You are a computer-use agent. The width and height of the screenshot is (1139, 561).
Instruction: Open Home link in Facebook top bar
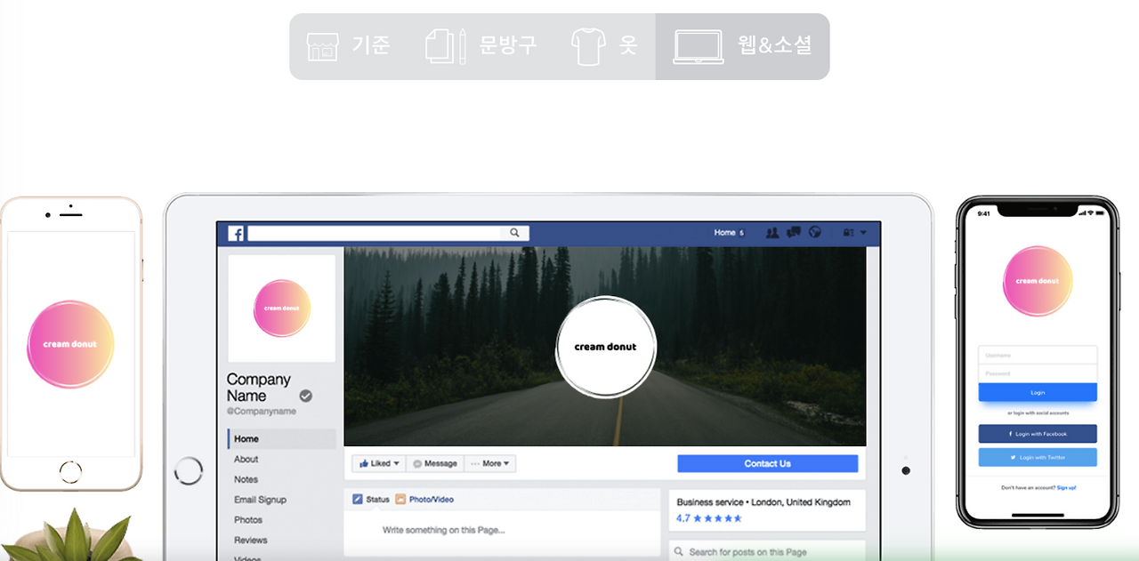[x=724, y=233]
